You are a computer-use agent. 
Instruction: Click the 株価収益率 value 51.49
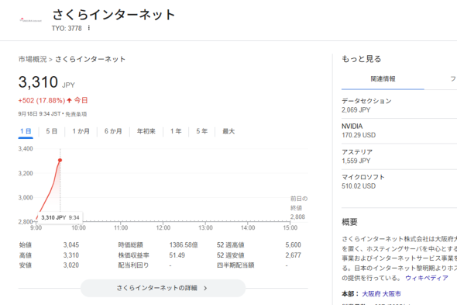(x=177, y=255)
